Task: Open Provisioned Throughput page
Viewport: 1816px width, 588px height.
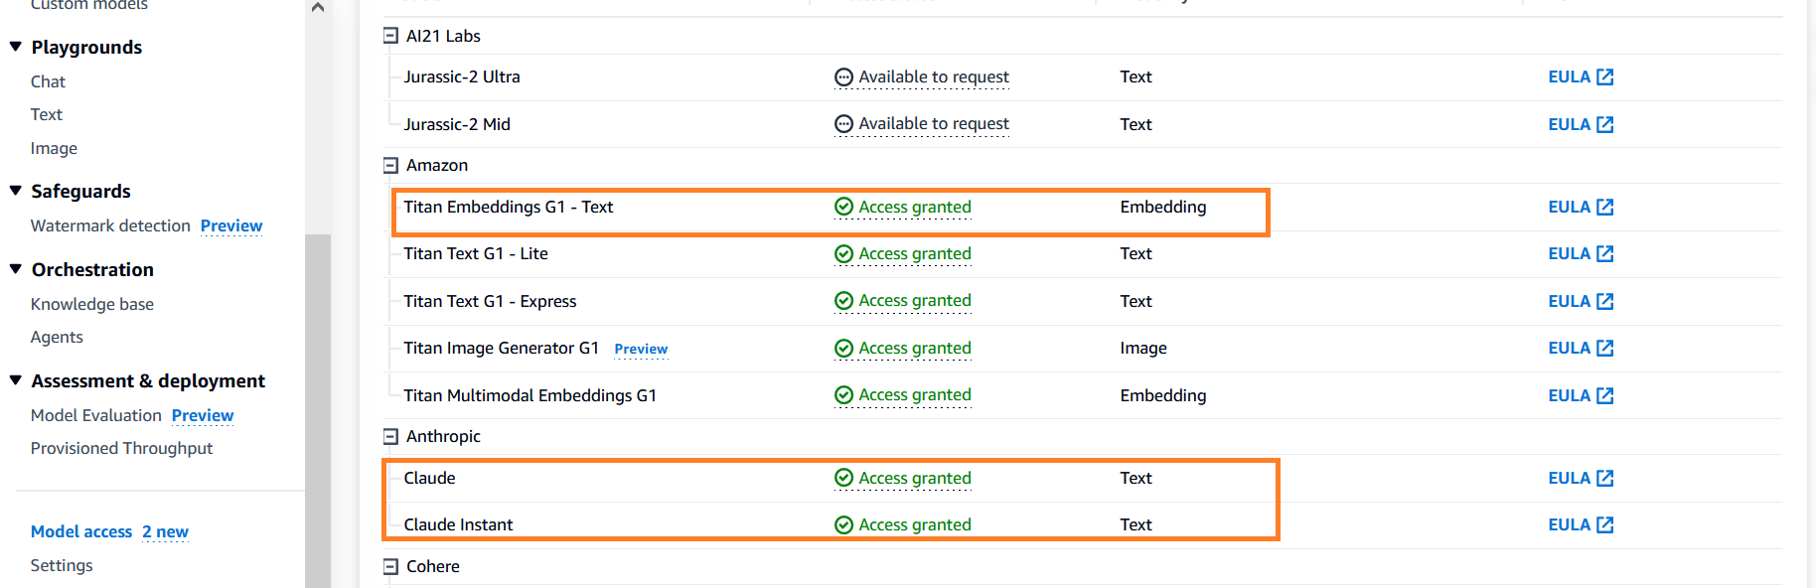Action: click(121, 448)
